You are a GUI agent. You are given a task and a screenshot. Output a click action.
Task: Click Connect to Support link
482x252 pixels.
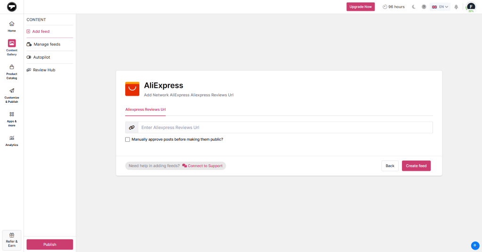coord(202,166)
